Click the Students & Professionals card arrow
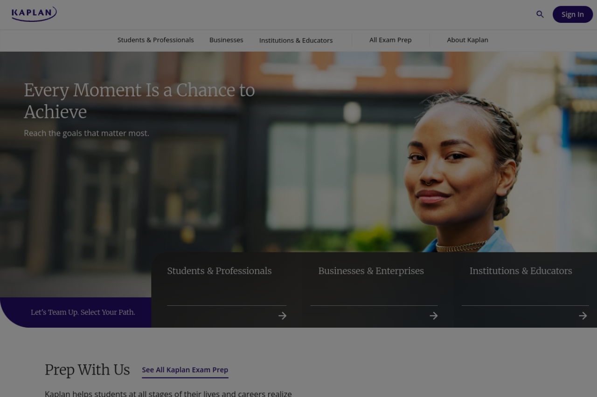This screenshot has height=397, width=597. click(x=282, y=316)
